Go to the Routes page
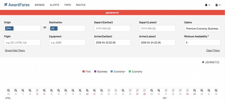225x100 pixels. click(80, 5)
